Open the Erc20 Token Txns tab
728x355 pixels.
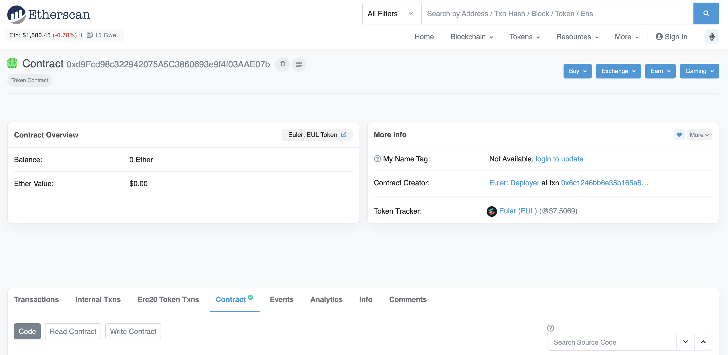[x=168, y=299]
